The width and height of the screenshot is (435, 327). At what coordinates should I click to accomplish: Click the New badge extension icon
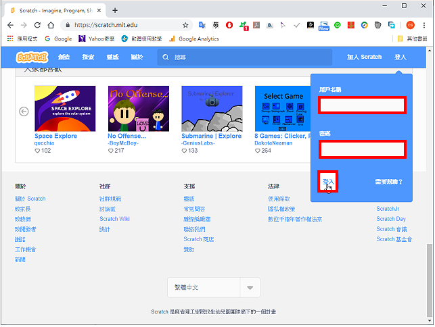pyautogui.click(x=324, y=26)
